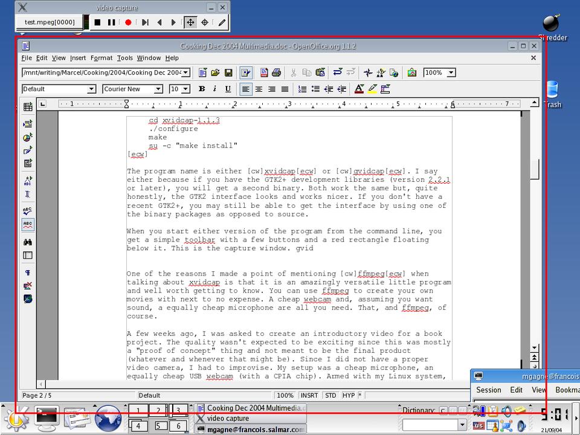The height and width of the screenshot is (435, 580).
Task: Open the font size dropdown showing 10
Action: [185, 89]
